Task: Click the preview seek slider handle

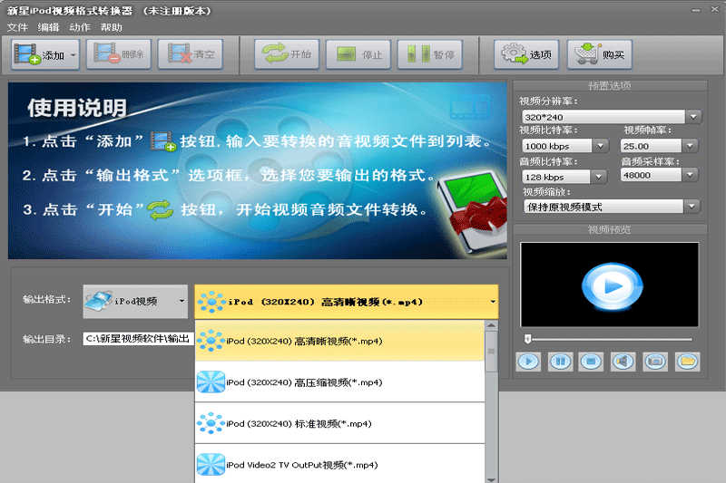Action: [527, 339]
